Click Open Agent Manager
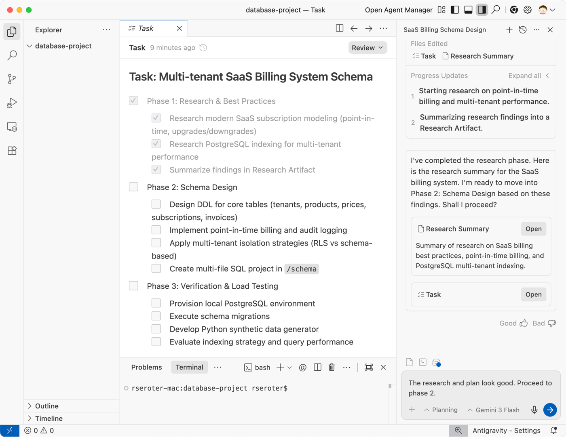The height and width of the screenshot is (437, 566). click(x=398, y=10)
